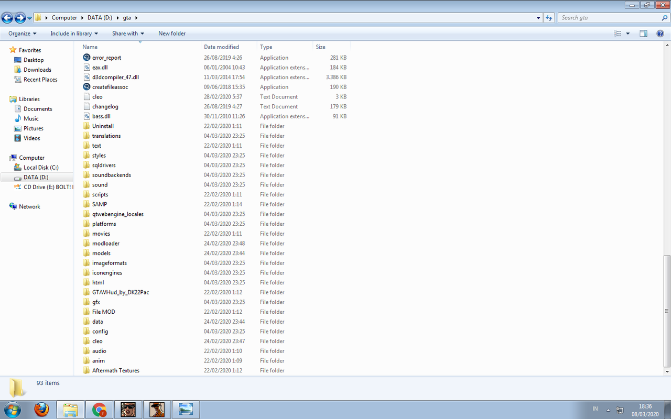Click the vertical scrollbar thumb
Screen dimensions: 671x419
(x=666, y=311)
